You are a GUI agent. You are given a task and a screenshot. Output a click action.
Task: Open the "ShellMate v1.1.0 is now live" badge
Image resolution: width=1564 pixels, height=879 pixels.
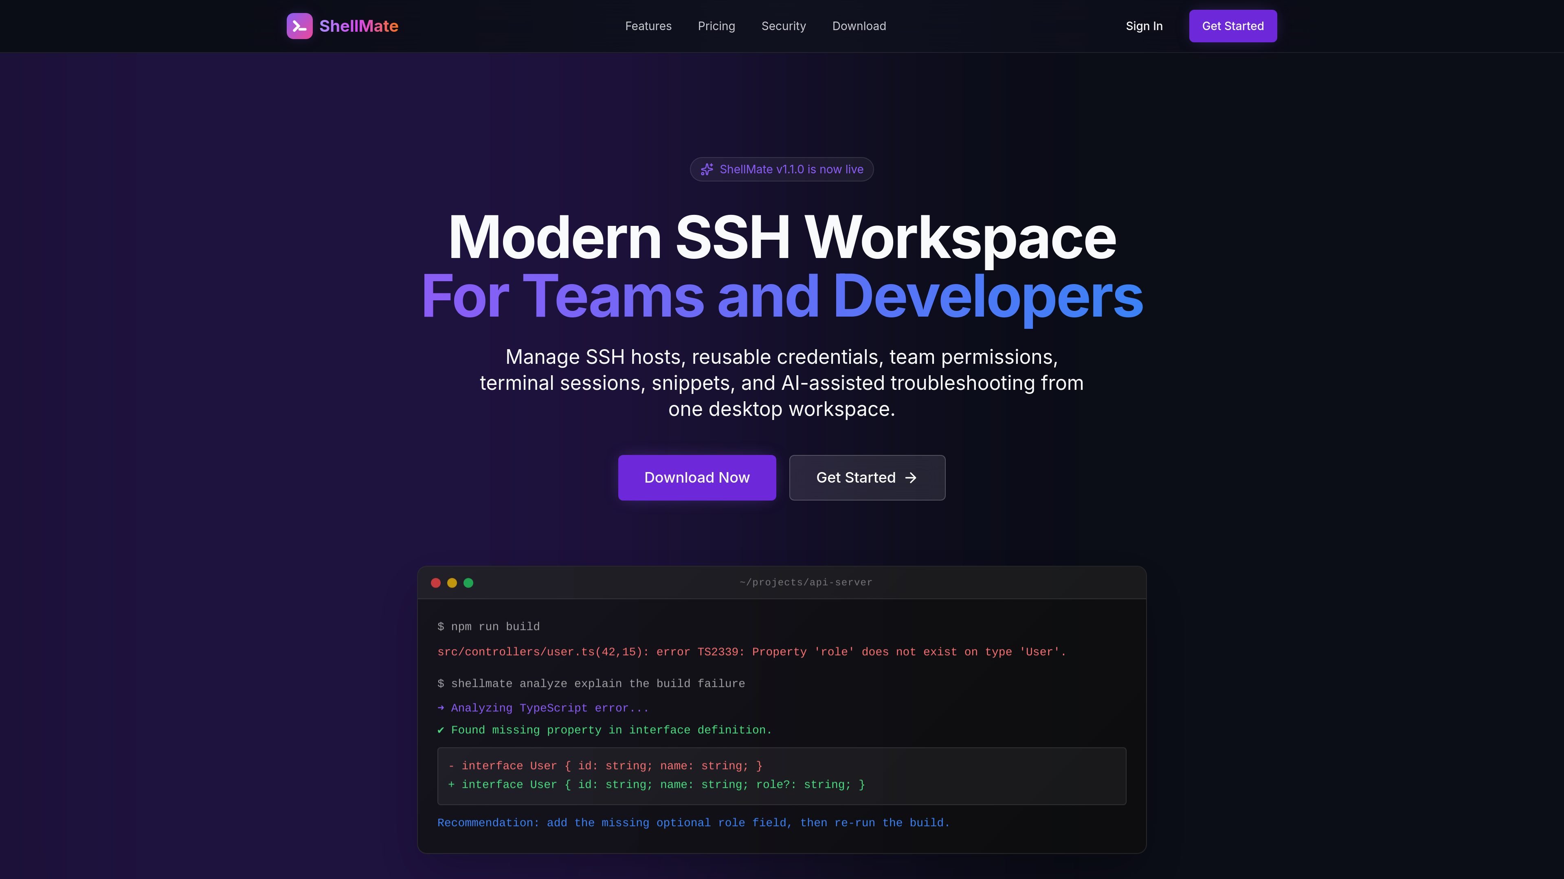click(x=782, y=169)
